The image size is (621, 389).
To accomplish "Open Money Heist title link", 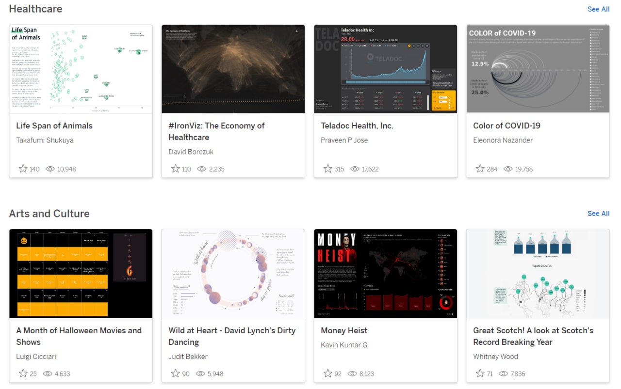I will pos(344,330).
